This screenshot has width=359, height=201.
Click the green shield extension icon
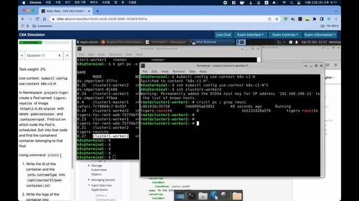coord(286,19)
